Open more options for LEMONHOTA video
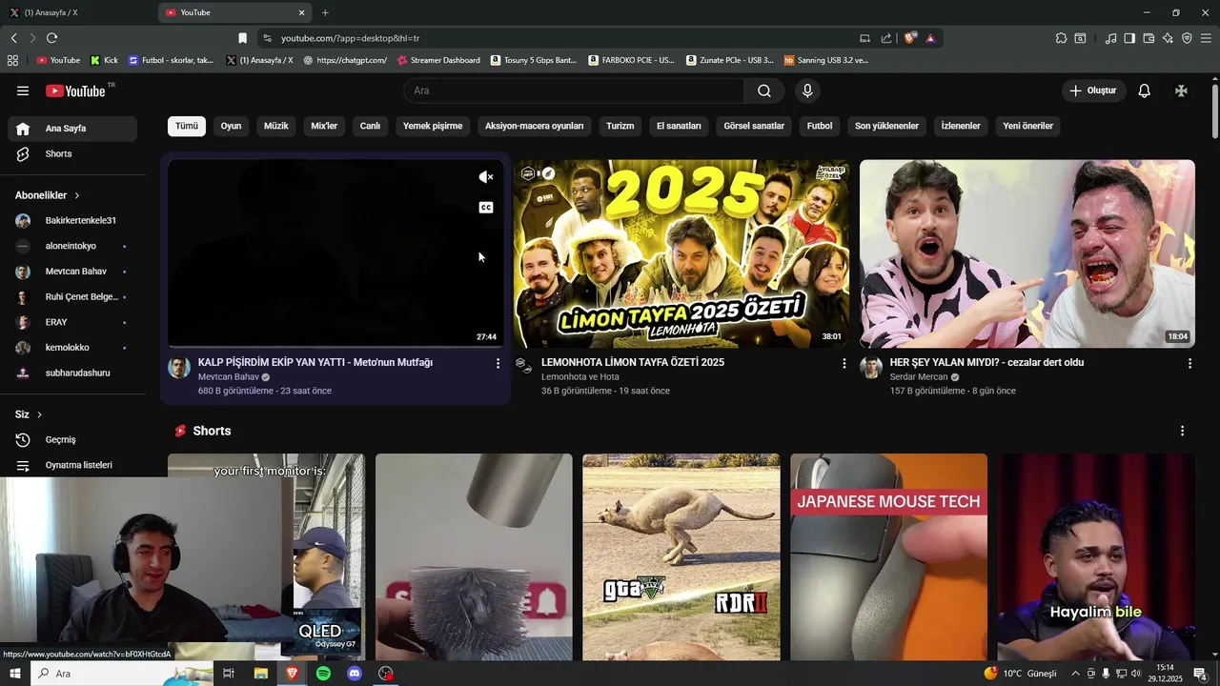 (x=844, y=363)
